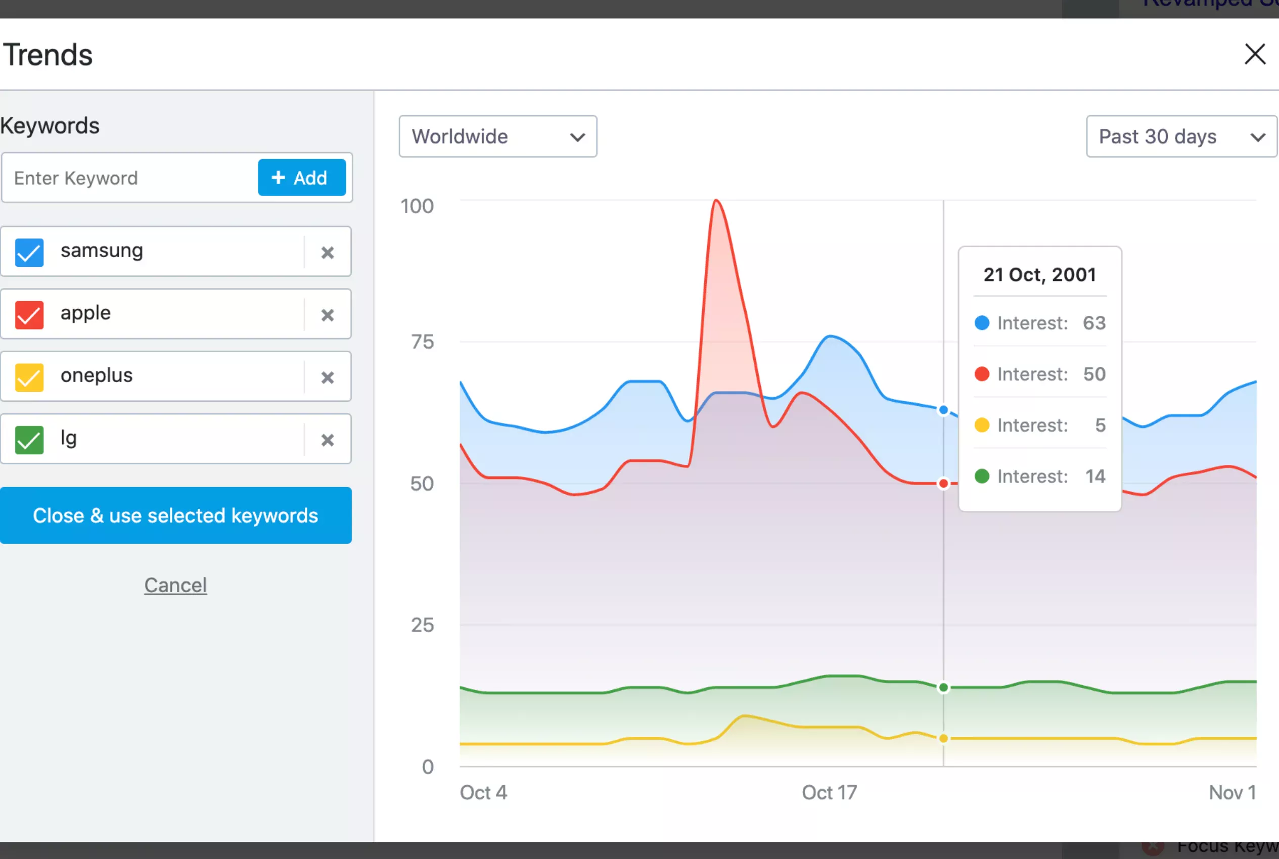Screen dimensions: 1279x859
Task: Uncheck the blue samsung checkbox
Action: 29,253
